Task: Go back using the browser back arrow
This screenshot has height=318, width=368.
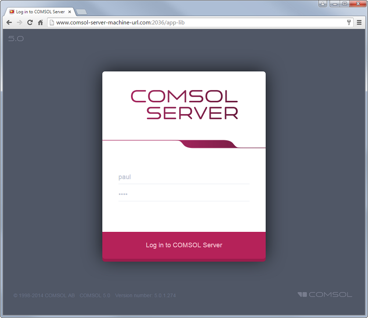Action: tap(9, 22)
